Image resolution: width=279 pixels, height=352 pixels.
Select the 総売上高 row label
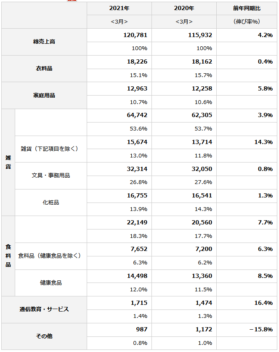44,42
